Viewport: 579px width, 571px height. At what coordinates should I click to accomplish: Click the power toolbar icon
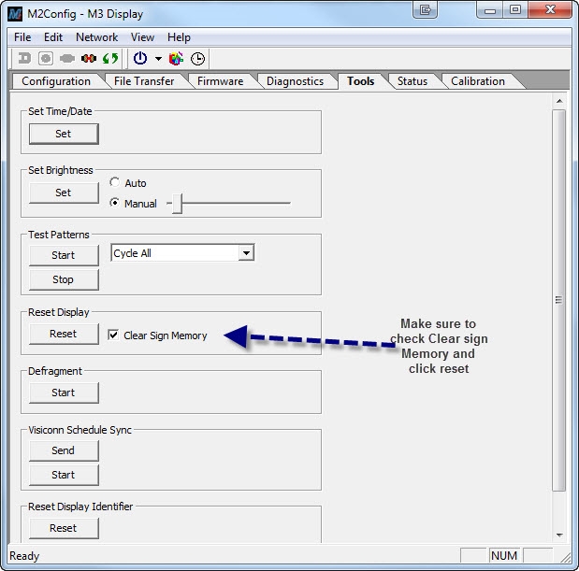tap(140, 58)
